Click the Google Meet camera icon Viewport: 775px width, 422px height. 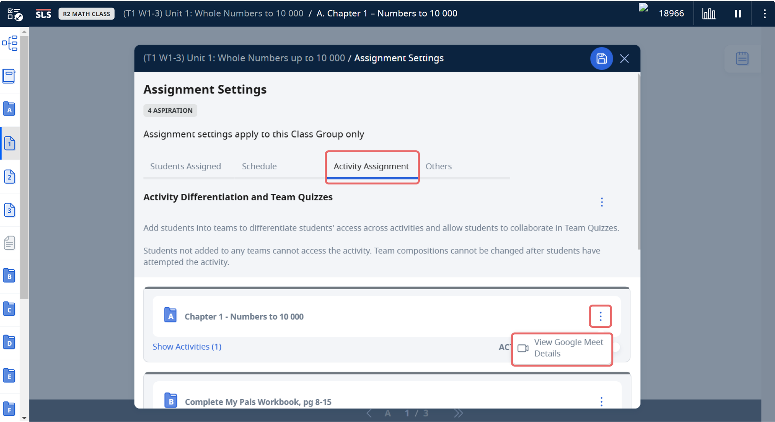[x=523, y=348]
